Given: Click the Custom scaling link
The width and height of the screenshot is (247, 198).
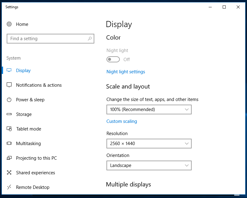Looking at the screenshot, I should click(122, 121).
